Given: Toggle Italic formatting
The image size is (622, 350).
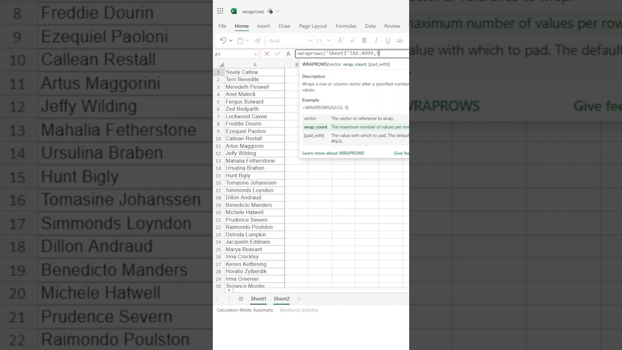Looking at the screenshot, I should click(376, 41).
